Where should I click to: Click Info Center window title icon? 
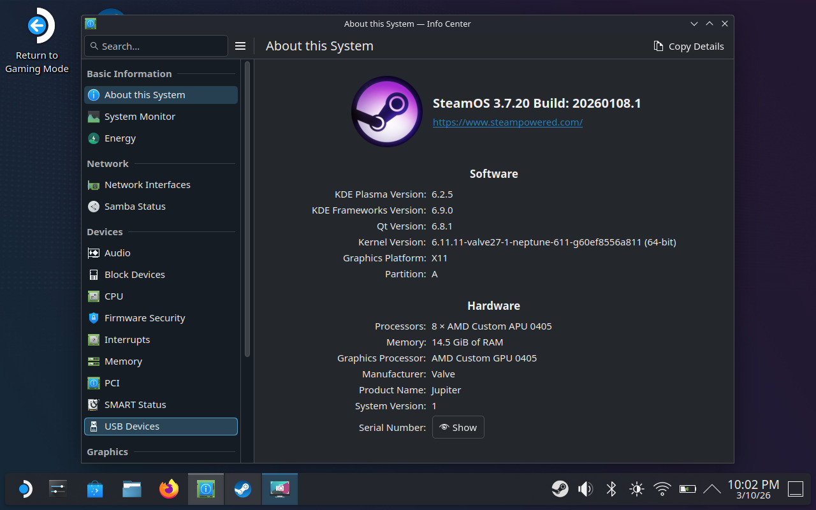coord(91,24)
